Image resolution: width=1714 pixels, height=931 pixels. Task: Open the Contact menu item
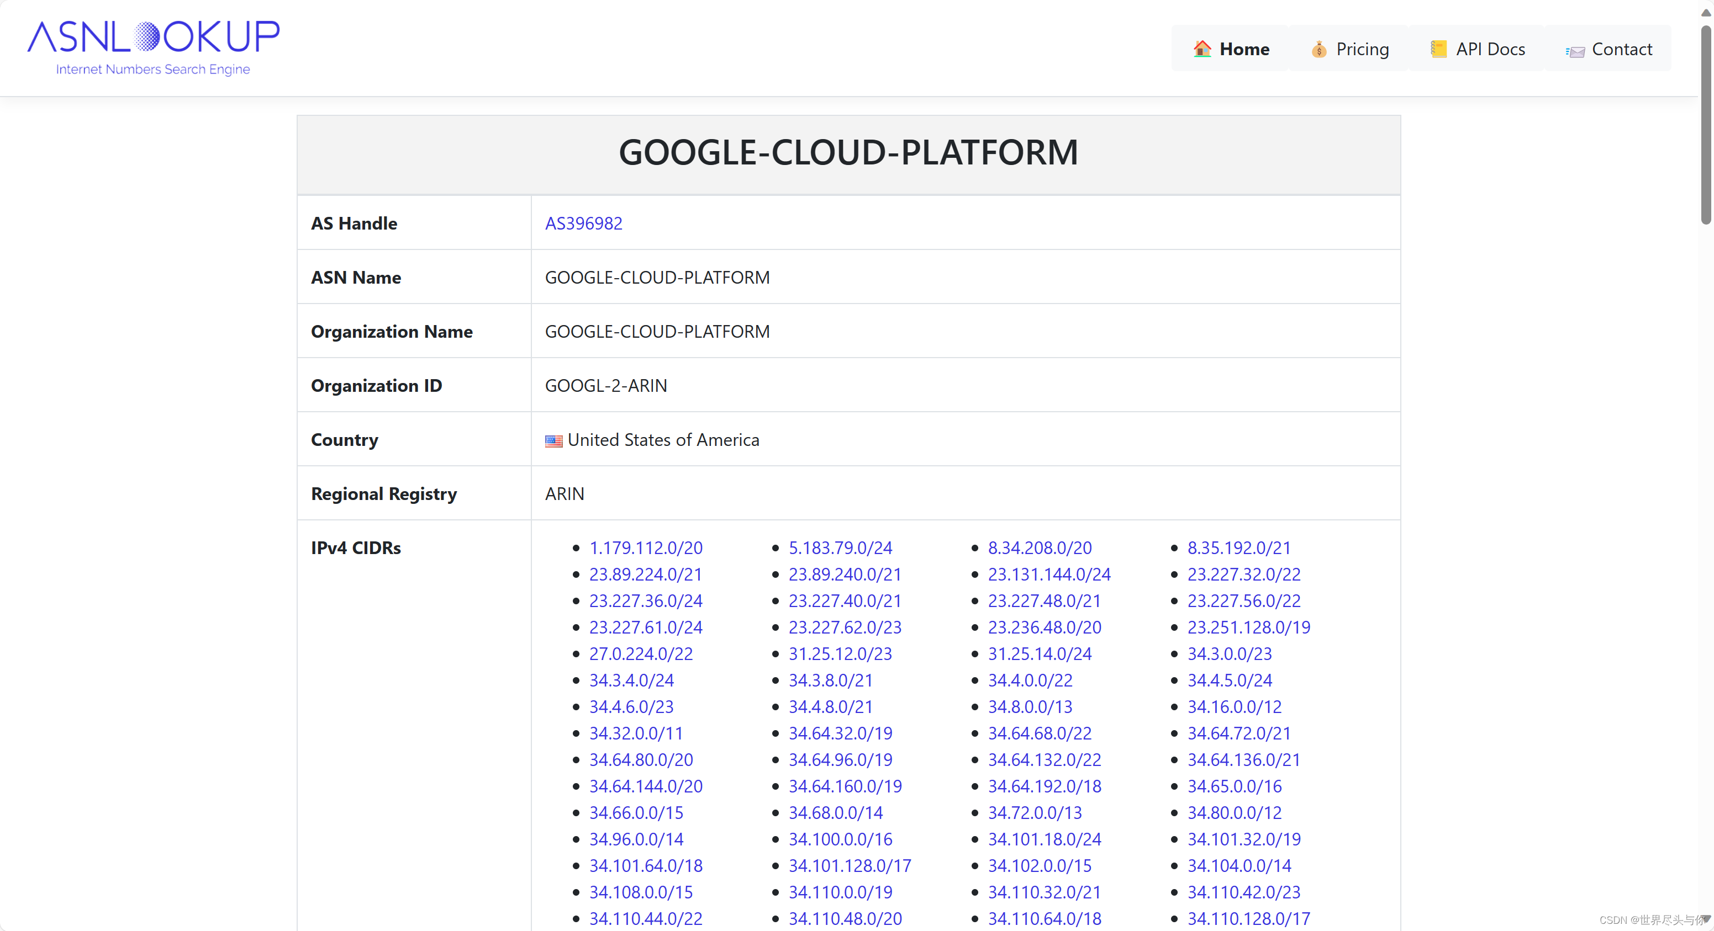(1609, 49)
